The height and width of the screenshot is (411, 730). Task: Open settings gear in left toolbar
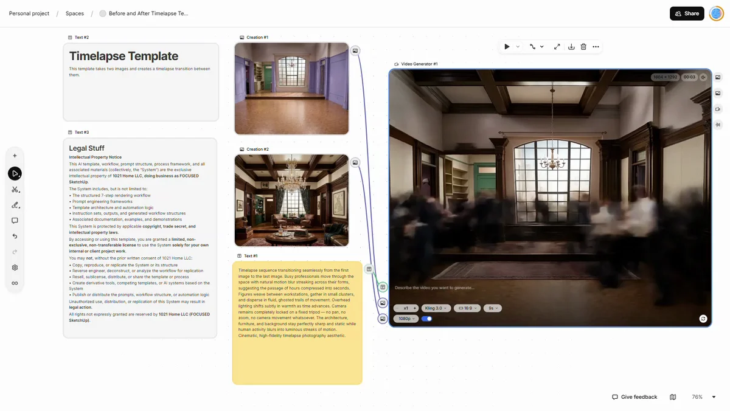pyautogui.click(x=15, y=268)
